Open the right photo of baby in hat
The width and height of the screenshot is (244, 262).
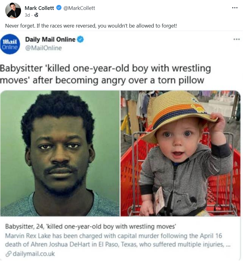point(181,153)
